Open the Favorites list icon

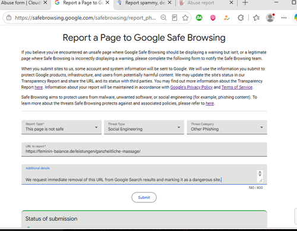coord(256,18)
